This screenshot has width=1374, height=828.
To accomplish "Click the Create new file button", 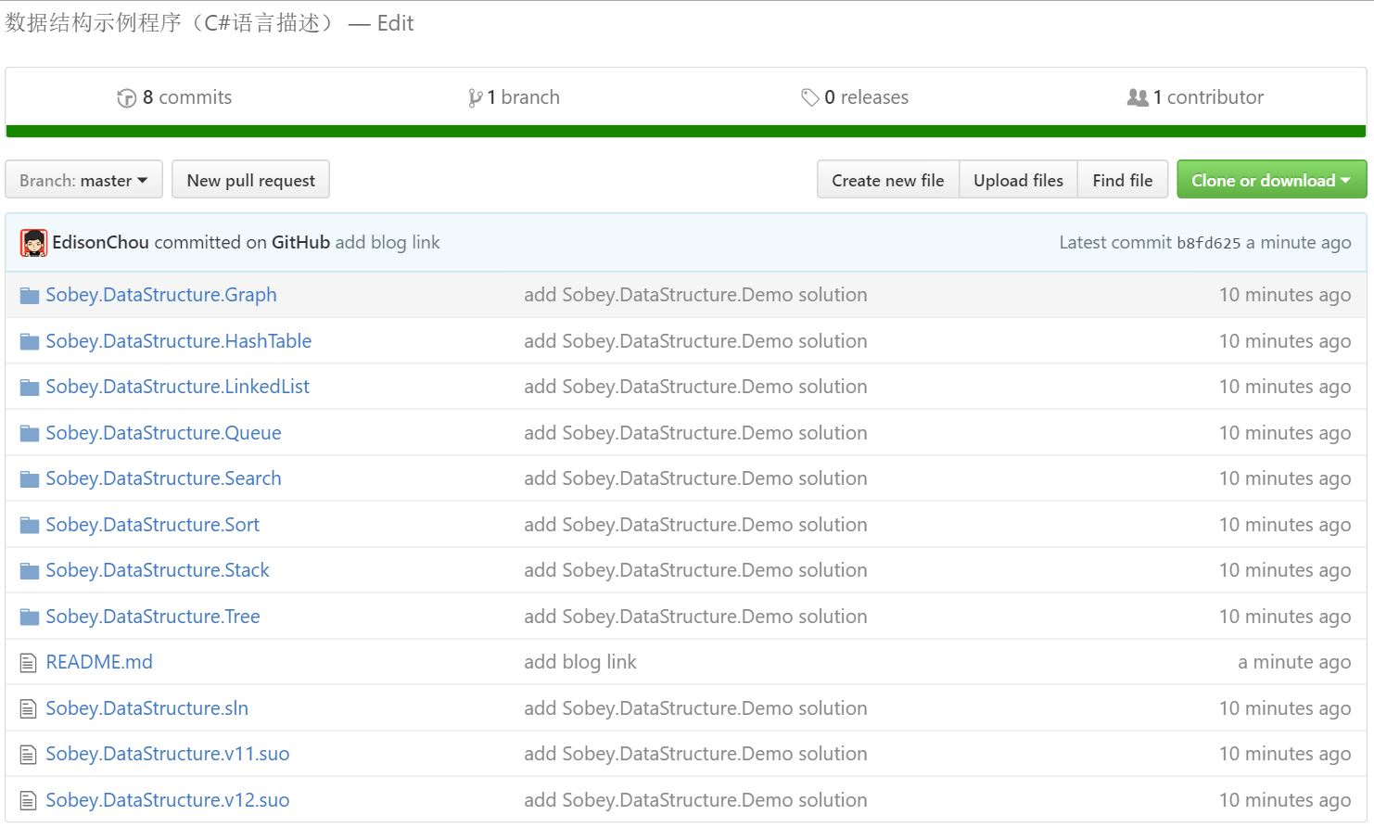I will click(x=887, y=180).
